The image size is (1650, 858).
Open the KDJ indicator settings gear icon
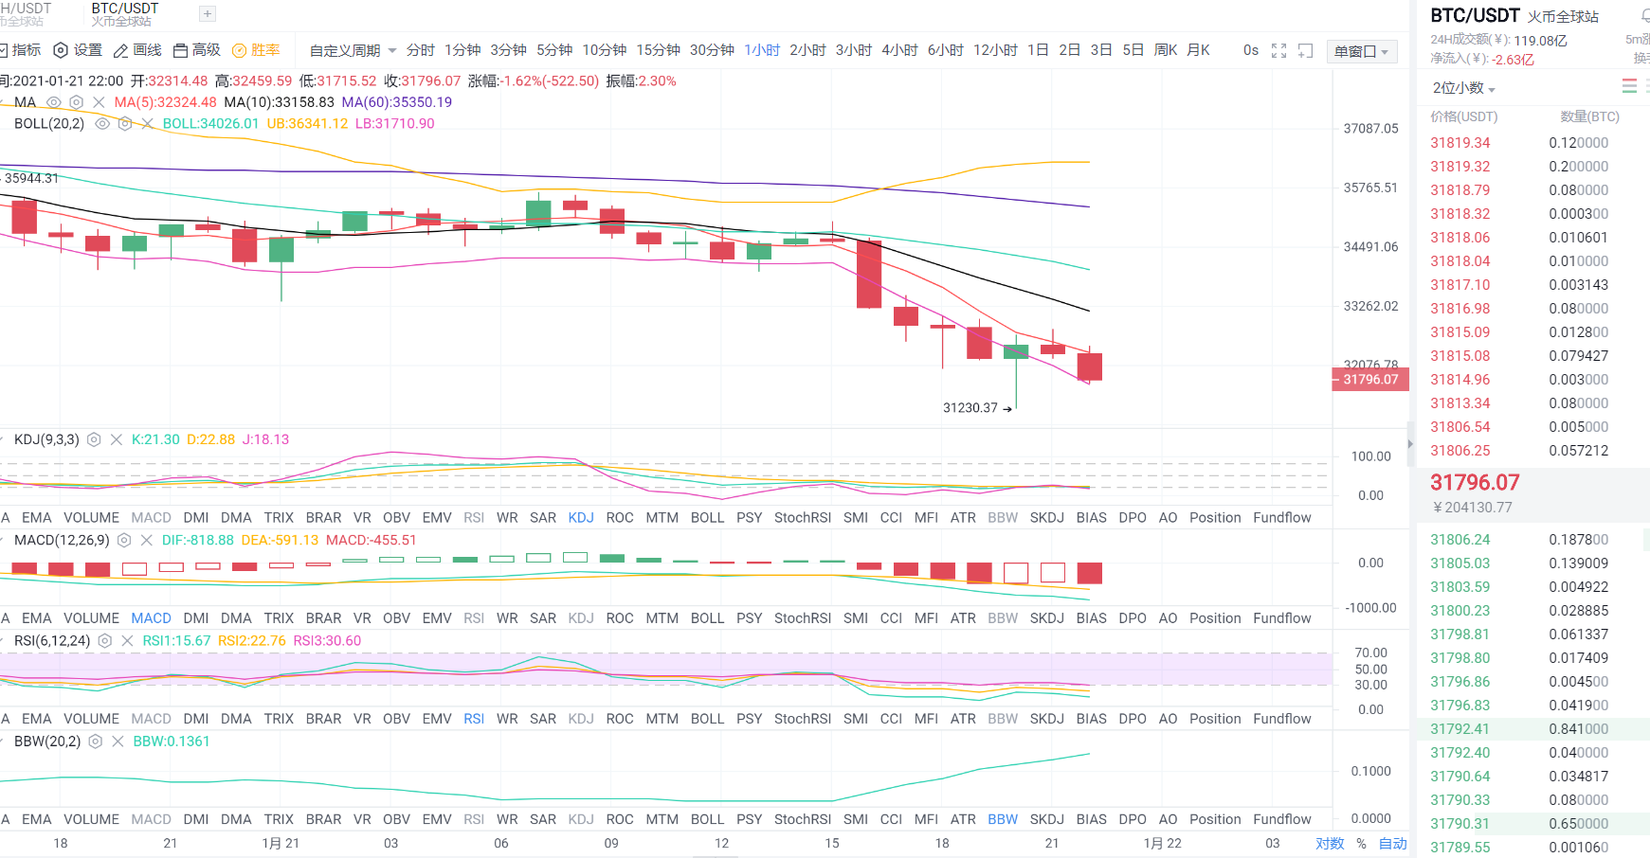93,439
